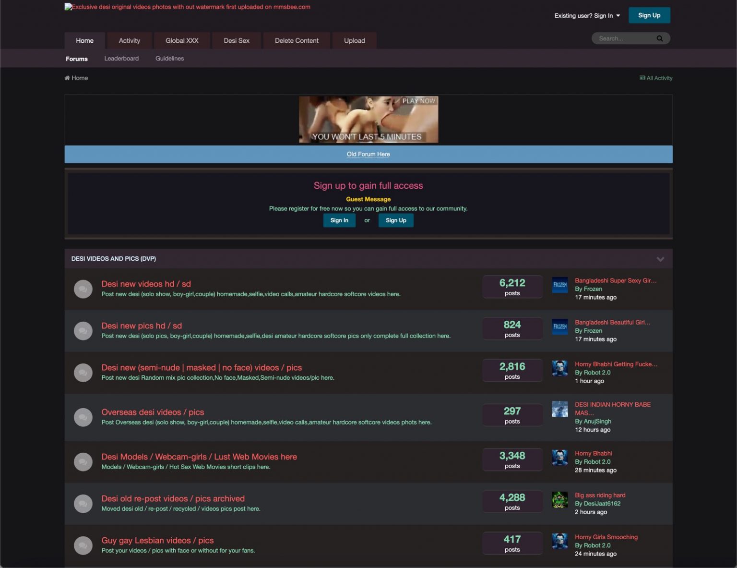Select Forums in the sub-navigation
The image size is (737, 568).
77,59
